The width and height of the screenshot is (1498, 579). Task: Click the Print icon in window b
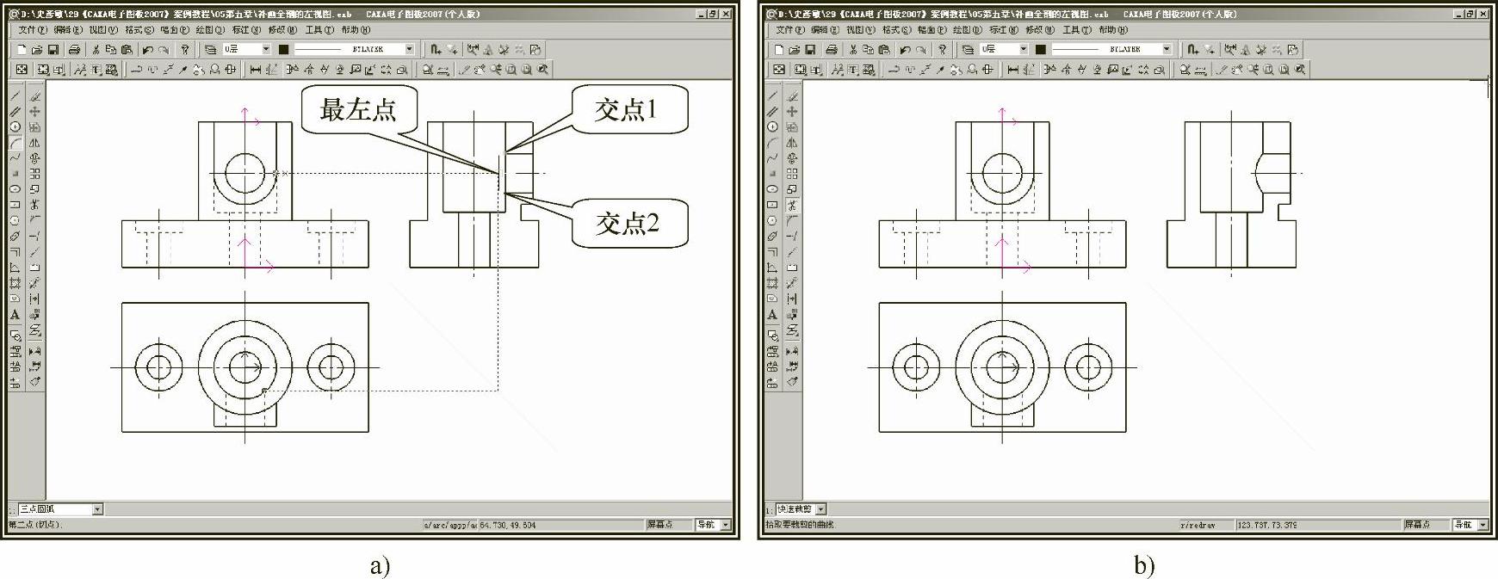(832, 50)
